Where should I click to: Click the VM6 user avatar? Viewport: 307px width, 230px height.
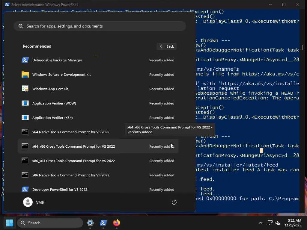(x=28, y=202)
